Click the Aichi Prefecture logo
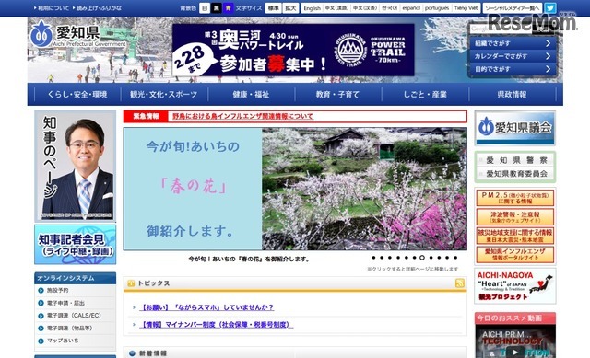Image resolution: width=590 pixels, height=358 pixels. (x=77, y=34)
